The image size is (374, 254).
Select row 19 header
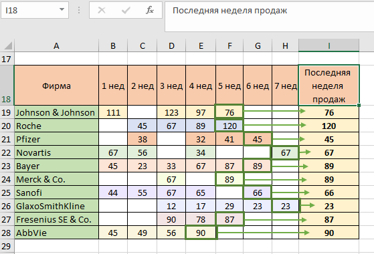[x=7, y=112]
